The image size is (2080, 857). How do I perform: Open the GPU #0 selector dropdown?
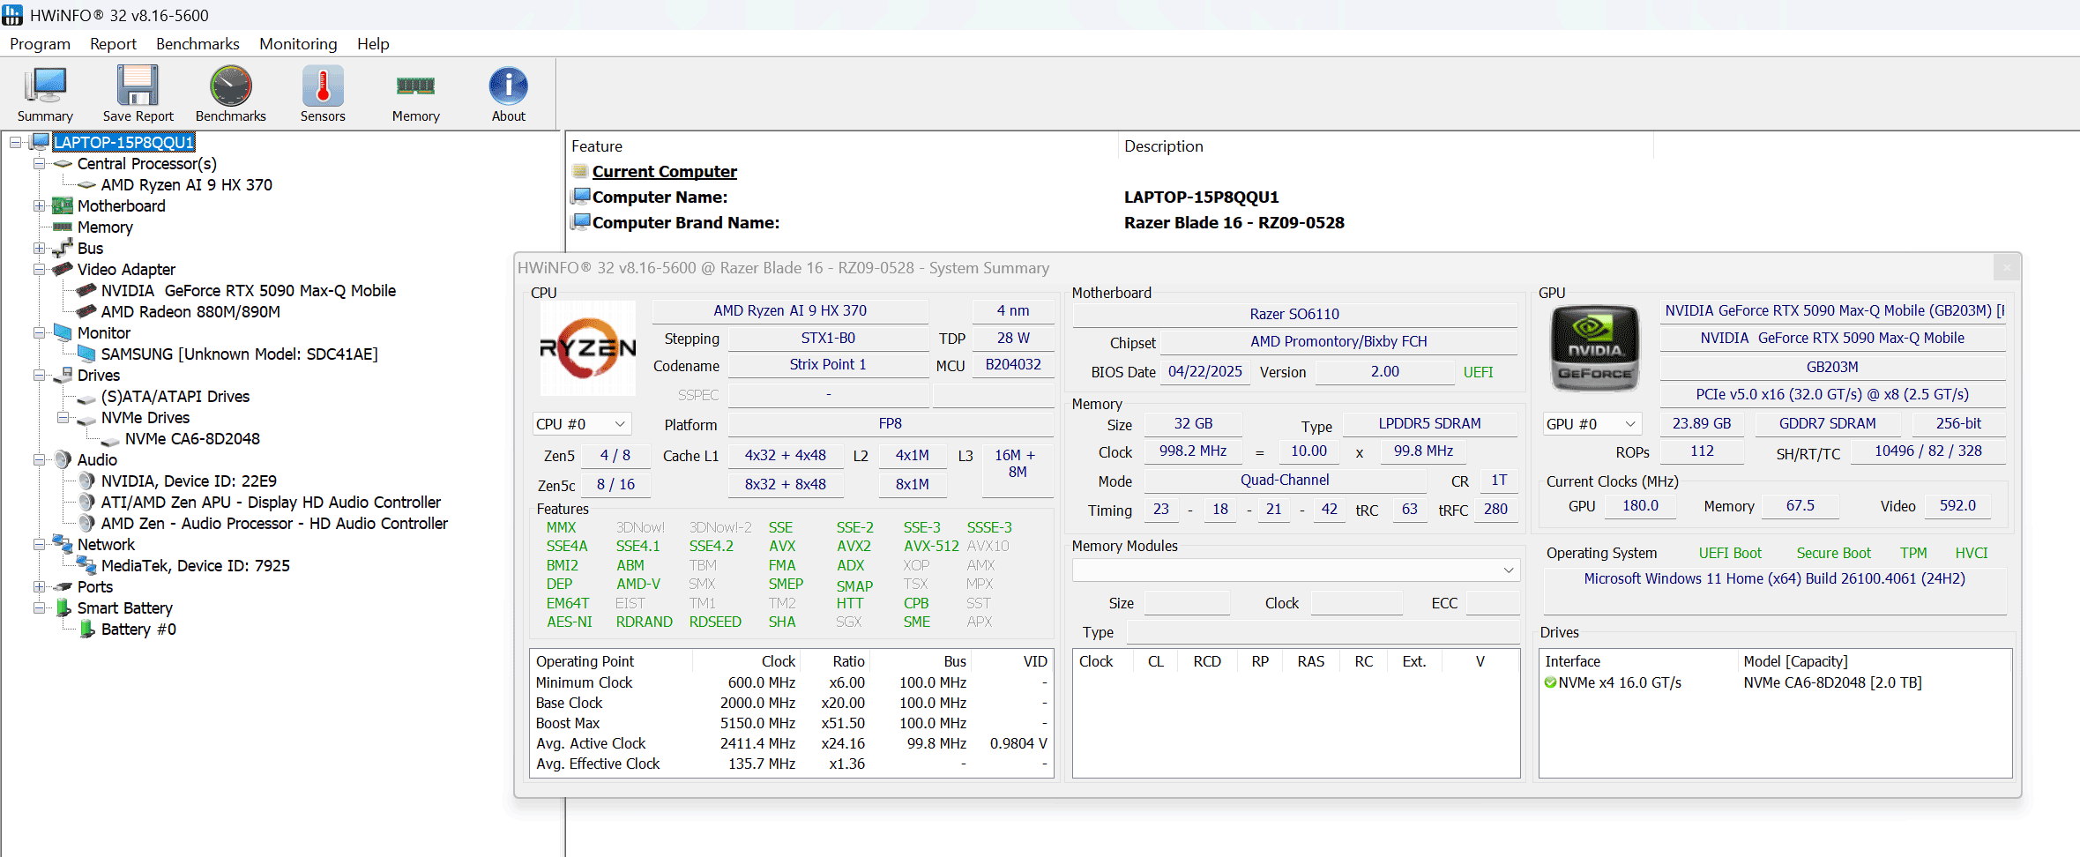point(1592,424)
